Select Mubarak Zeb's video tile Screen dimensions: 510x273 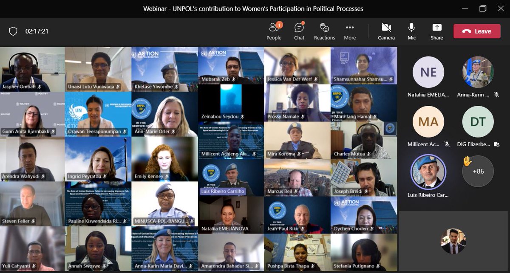coord(231,65)
